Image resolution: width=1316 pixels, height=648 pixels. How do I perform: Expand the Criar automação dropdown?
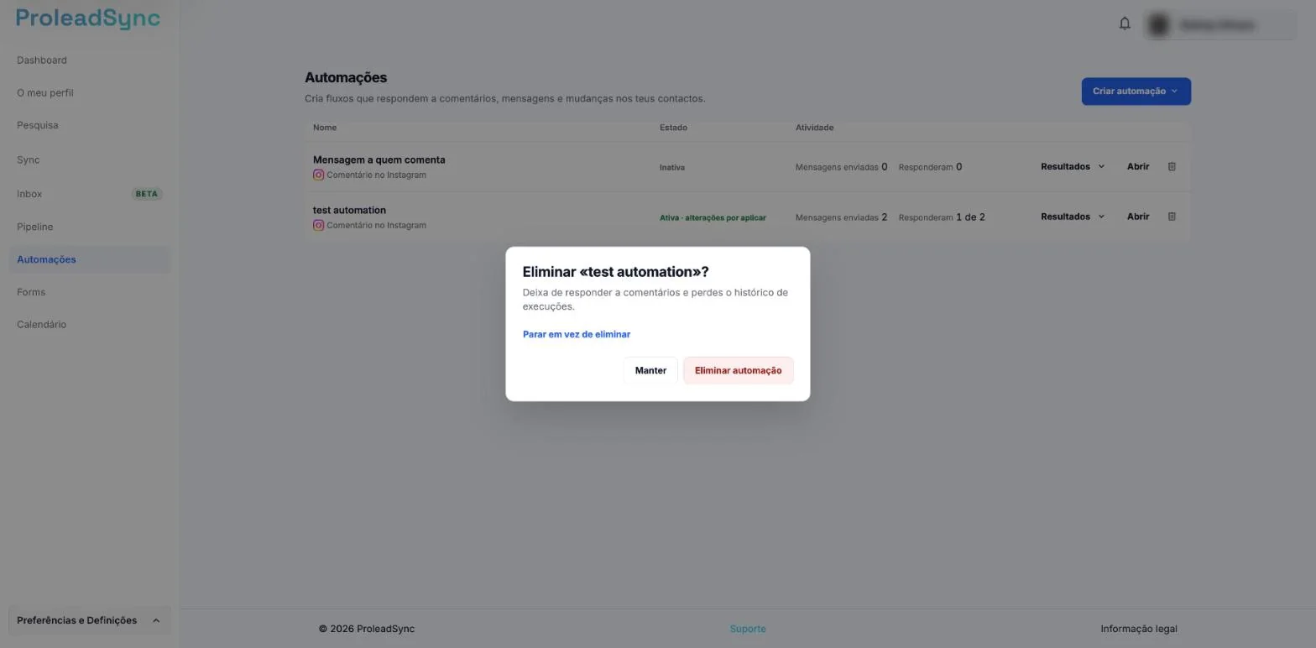[1136, 91]
